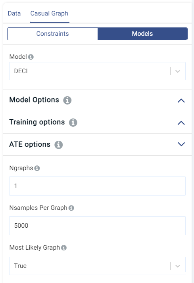The image size is (194, 283).
Task: Focus the Nsamples Per Graph field
Action: click(97, 226)
